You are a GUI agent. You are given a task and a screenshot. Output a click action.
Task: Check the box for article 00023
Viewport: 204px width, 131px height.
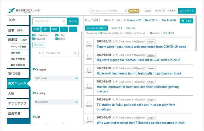click(89, 69)
